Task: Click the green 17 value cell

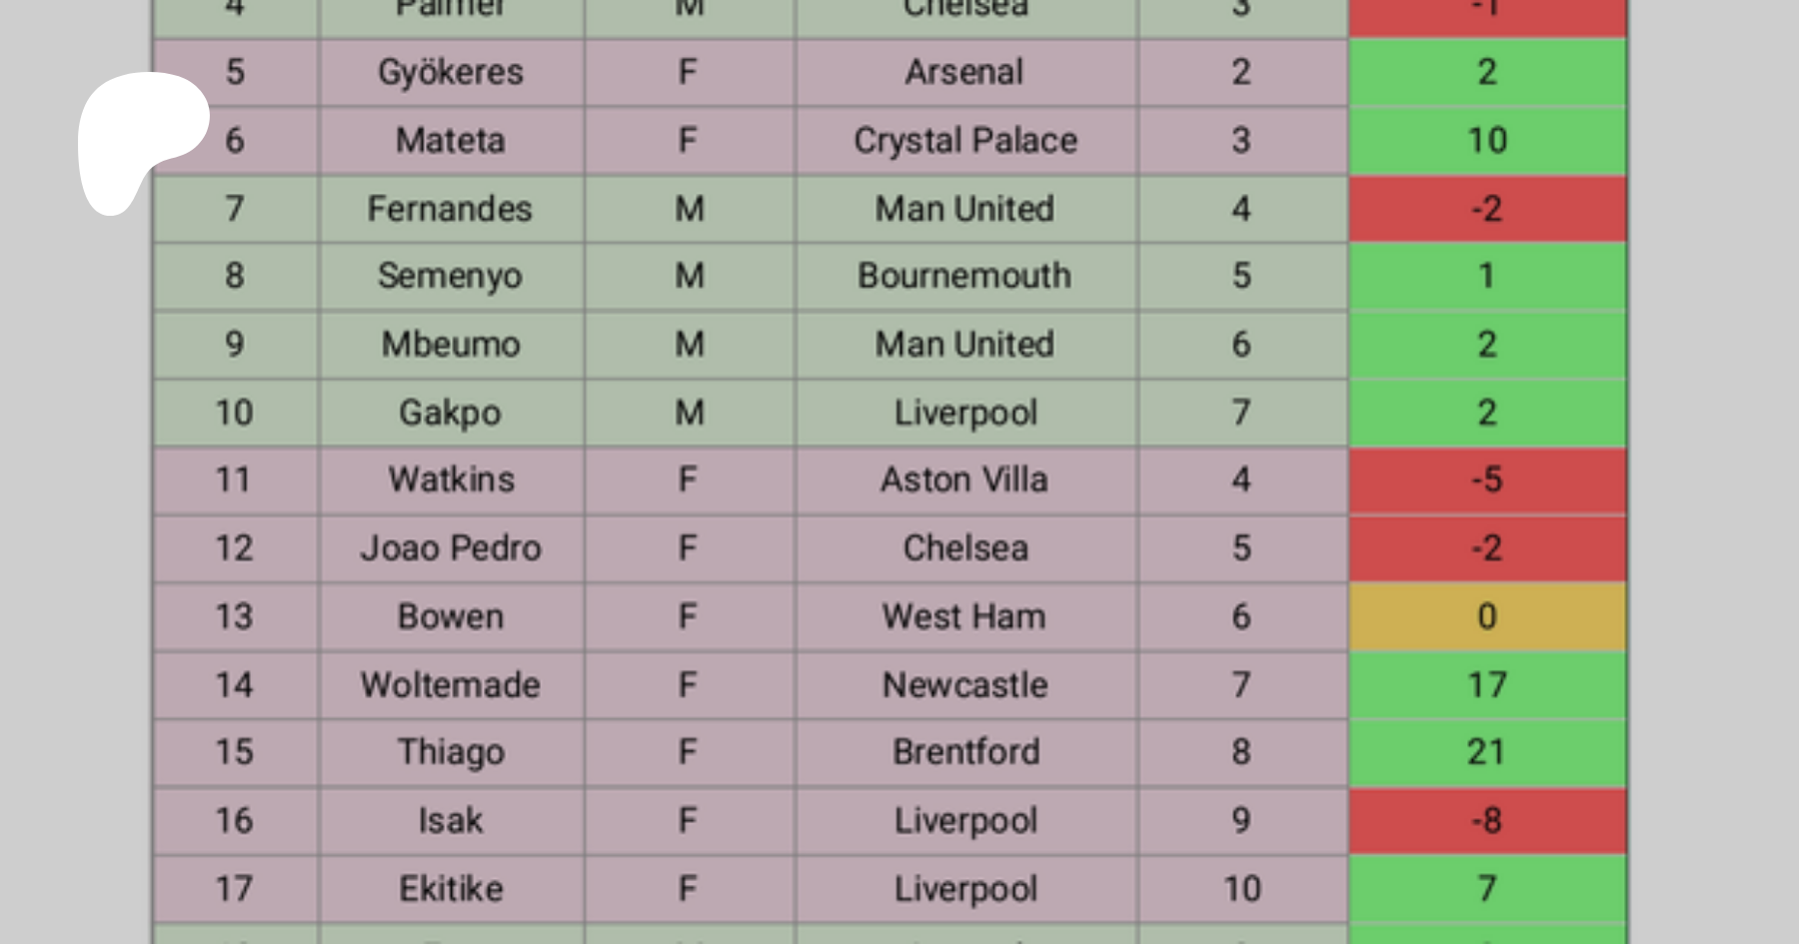Action: pyautogui.click(x=1487, y=685)
